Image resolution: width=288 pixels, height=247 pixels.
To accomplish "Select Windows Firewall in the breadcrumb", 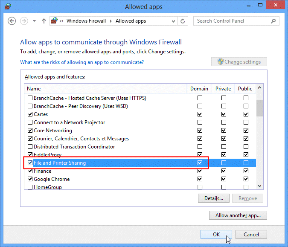I will [x=86, y=21].
